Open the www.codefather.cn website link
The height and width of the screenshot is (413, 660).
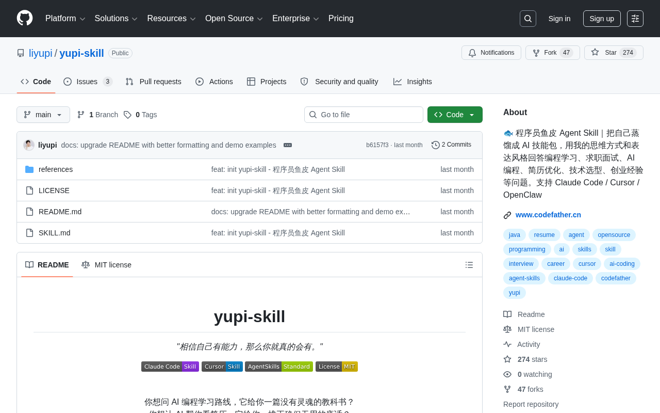click(x=548, y=215)
